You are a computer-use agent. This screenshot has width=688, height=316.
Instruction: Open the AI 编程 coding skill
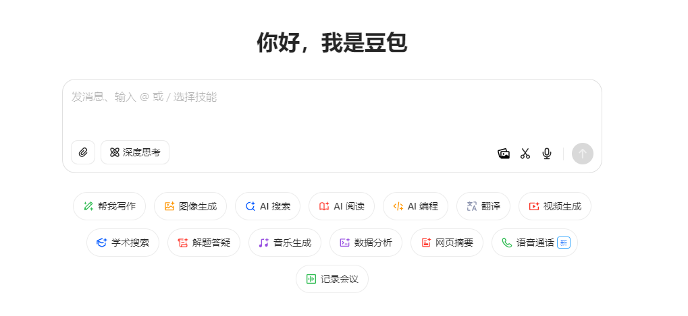tap(415, 206)
